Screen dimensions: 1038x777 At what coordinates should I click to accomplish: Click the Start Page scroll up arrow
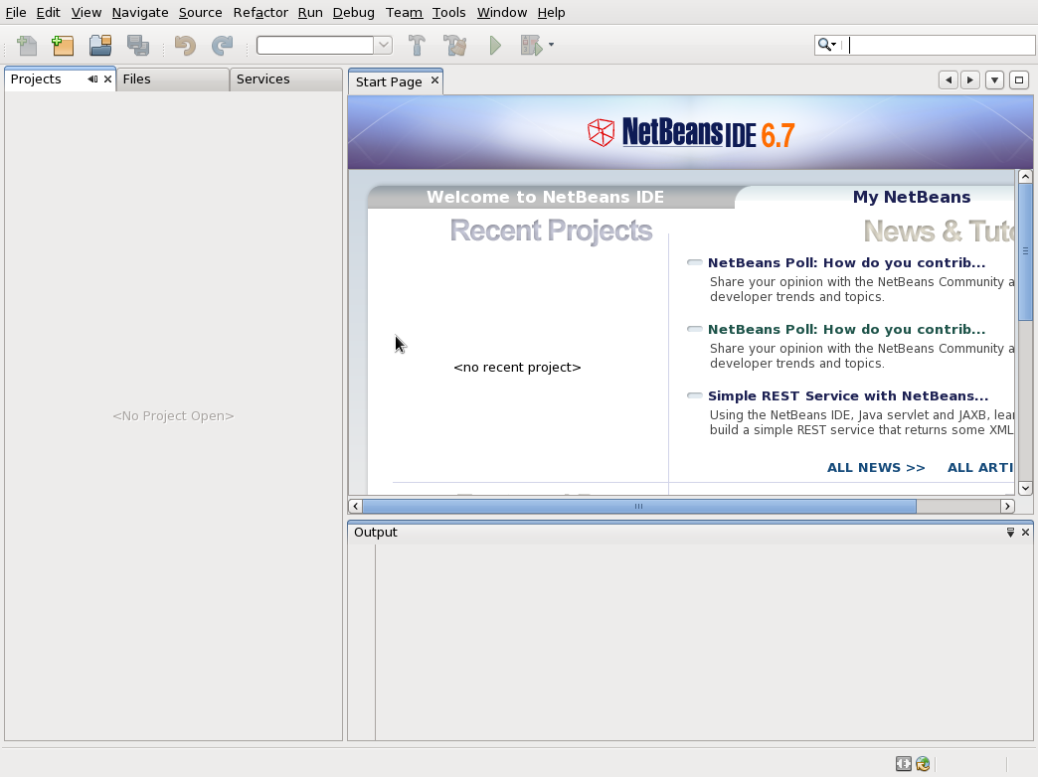point(1025,176)
